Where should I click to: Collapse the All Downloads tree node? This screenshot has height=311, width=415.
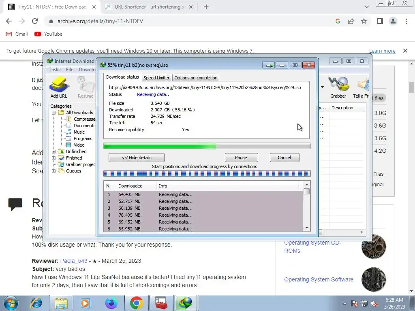(x=54, y=113)
